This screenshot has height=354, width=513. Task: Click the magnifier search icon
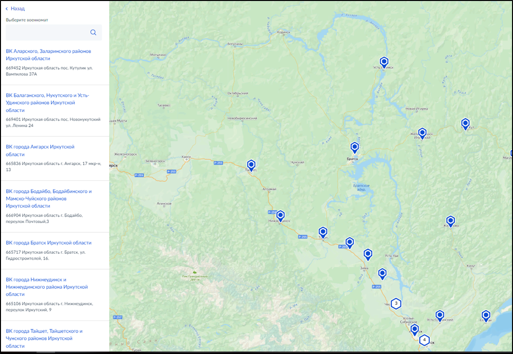93,33
